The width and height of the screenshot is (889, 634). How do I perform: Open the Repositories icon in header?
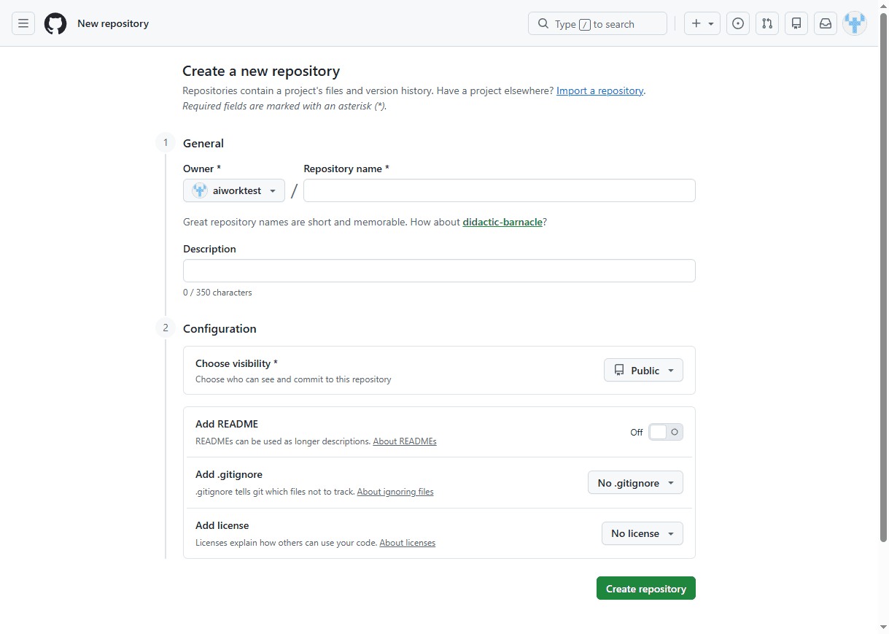[796, 23]
